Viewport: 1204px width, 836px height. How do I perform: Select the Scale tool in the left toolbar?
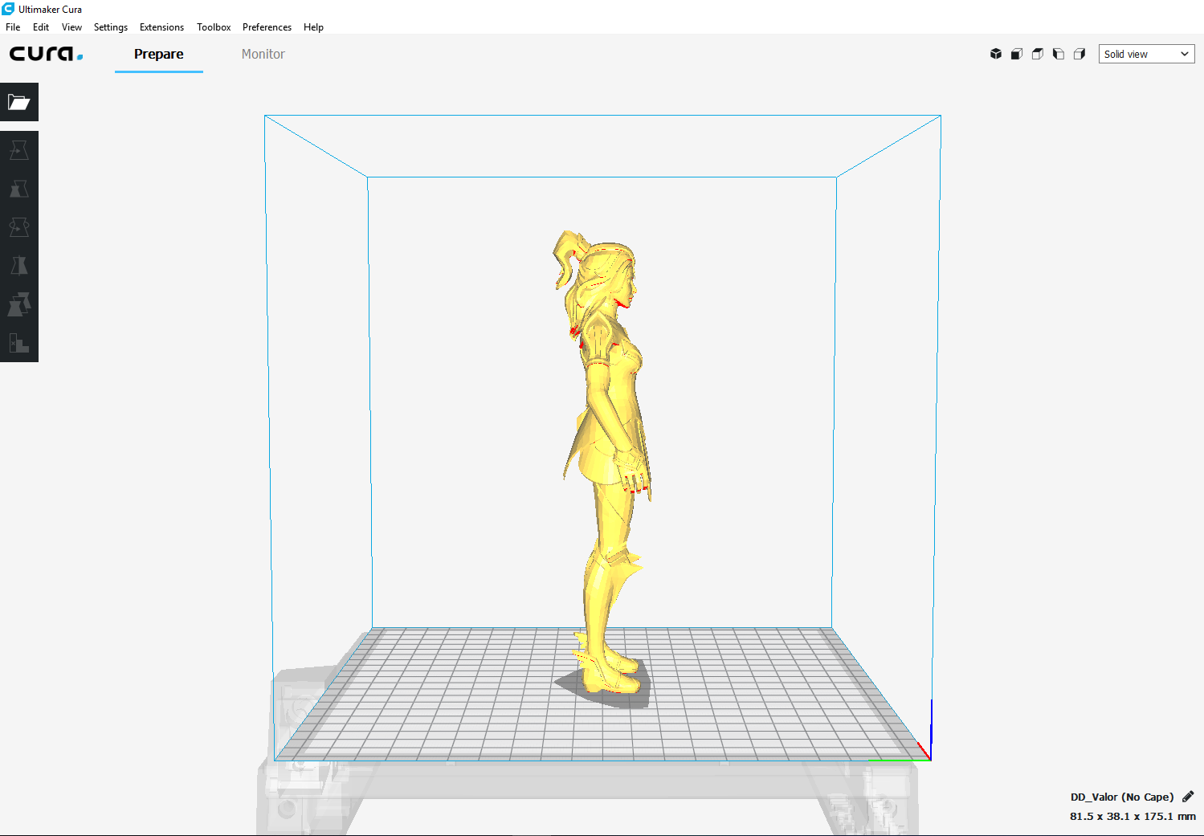pos(19,189)
